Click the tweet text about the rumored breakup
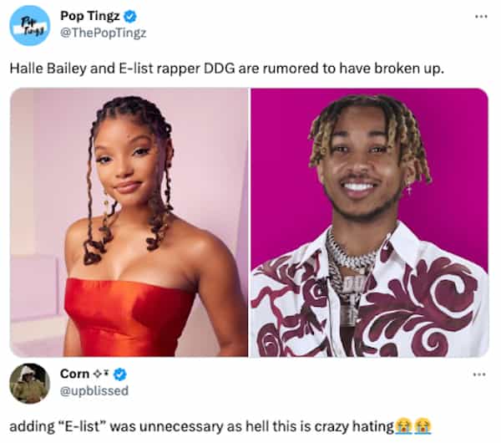The image size is (501, 443). [227, 69]
